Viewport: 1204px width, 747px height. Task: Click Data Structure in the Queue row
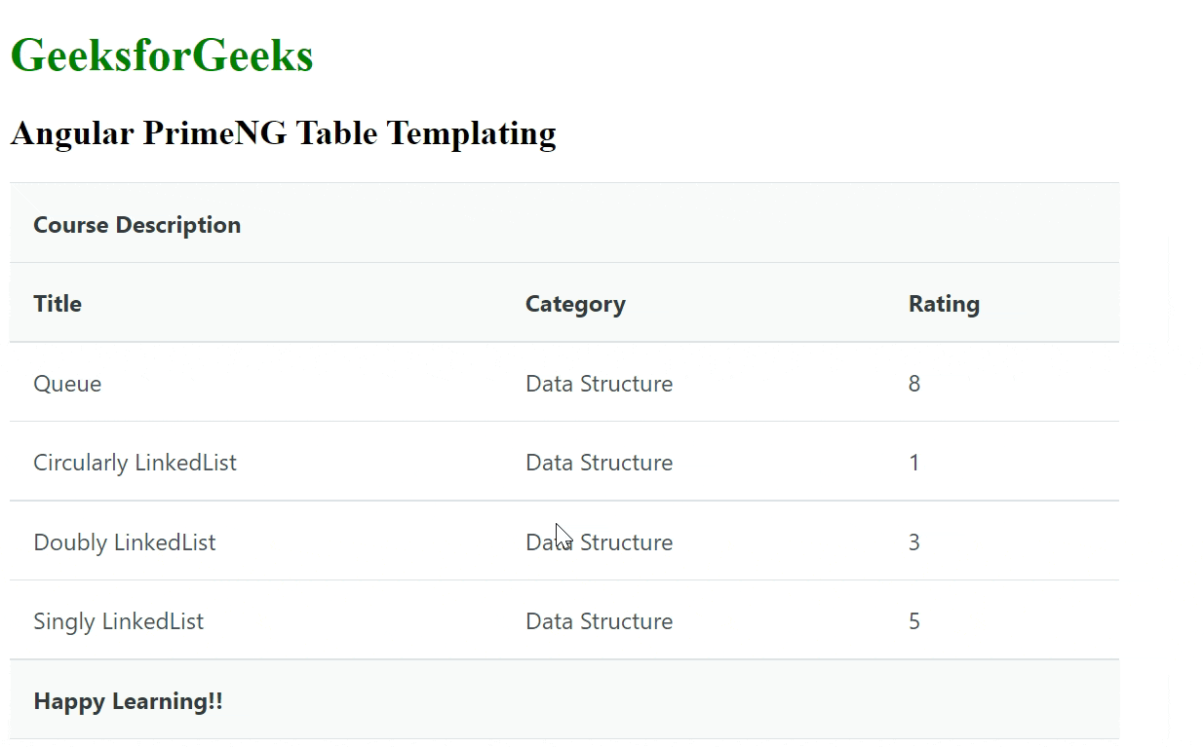(x=599, y=384)
